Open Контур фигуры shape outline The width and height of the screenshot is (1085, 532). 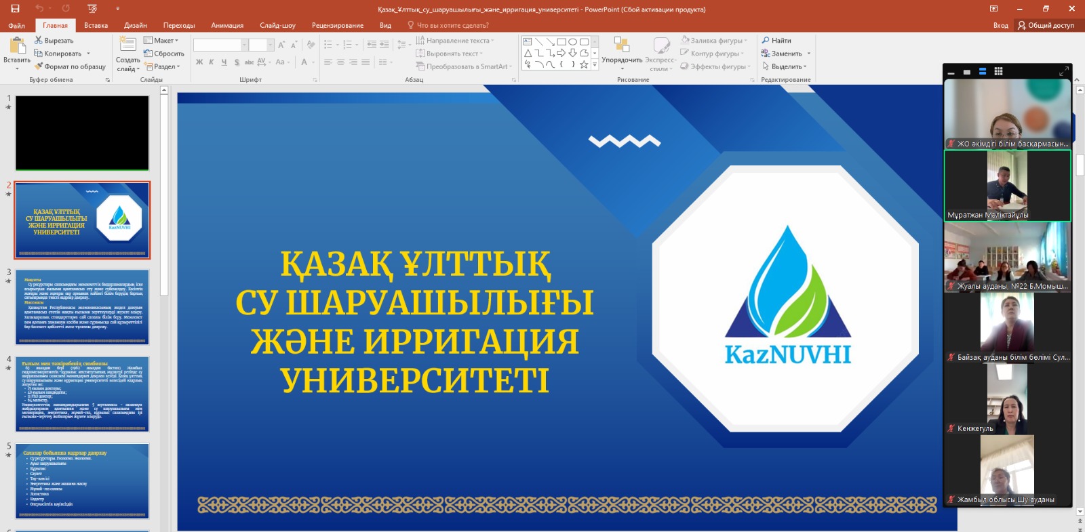[712, 54]
